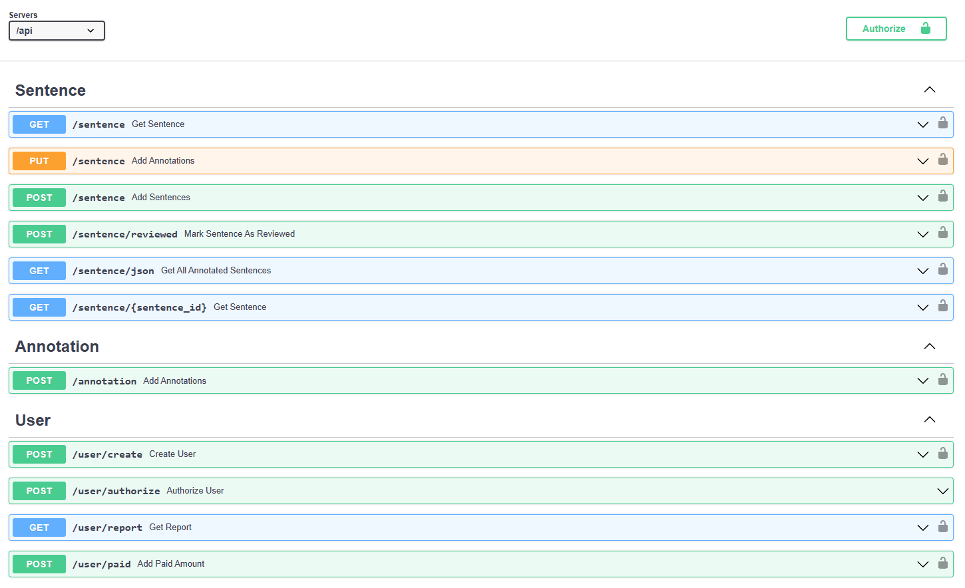Expand /user/authorize operation chevron
Screen dimensions: 965x588
(943, 492)
